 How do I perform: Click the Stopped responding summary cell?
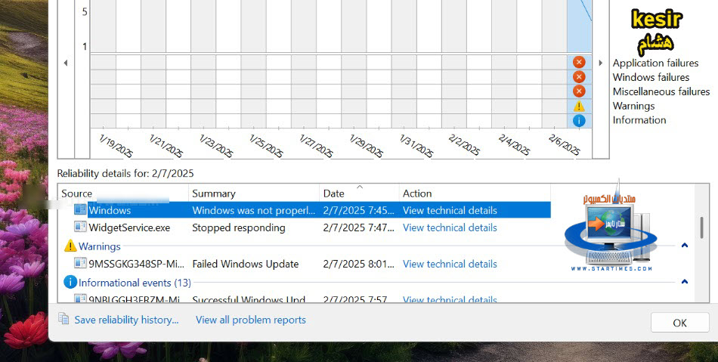tap(239, 227)
